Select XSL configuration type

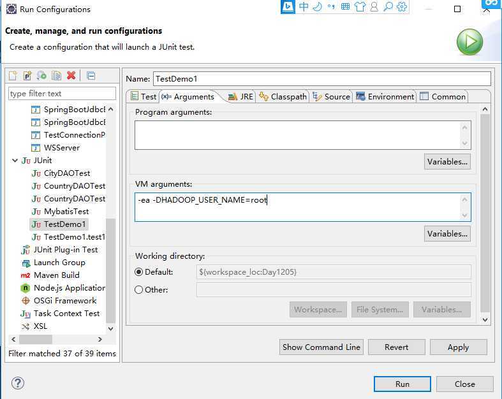tap(34, 326)
